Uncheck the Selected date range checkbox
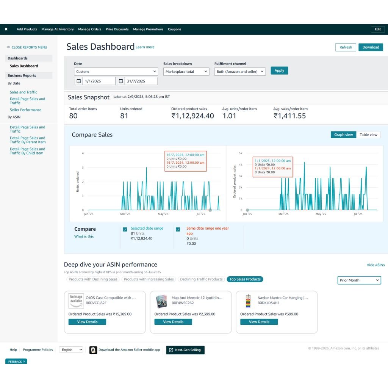 tap(125, 230)
